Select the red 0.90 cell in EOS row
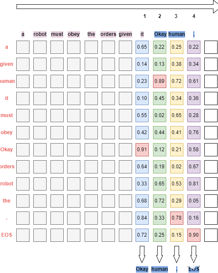 click(194, 235)
